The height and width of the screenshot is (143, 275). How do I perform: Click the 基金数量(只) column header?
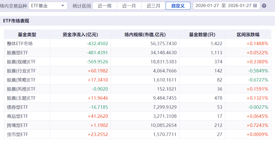(x=202, y=35)
